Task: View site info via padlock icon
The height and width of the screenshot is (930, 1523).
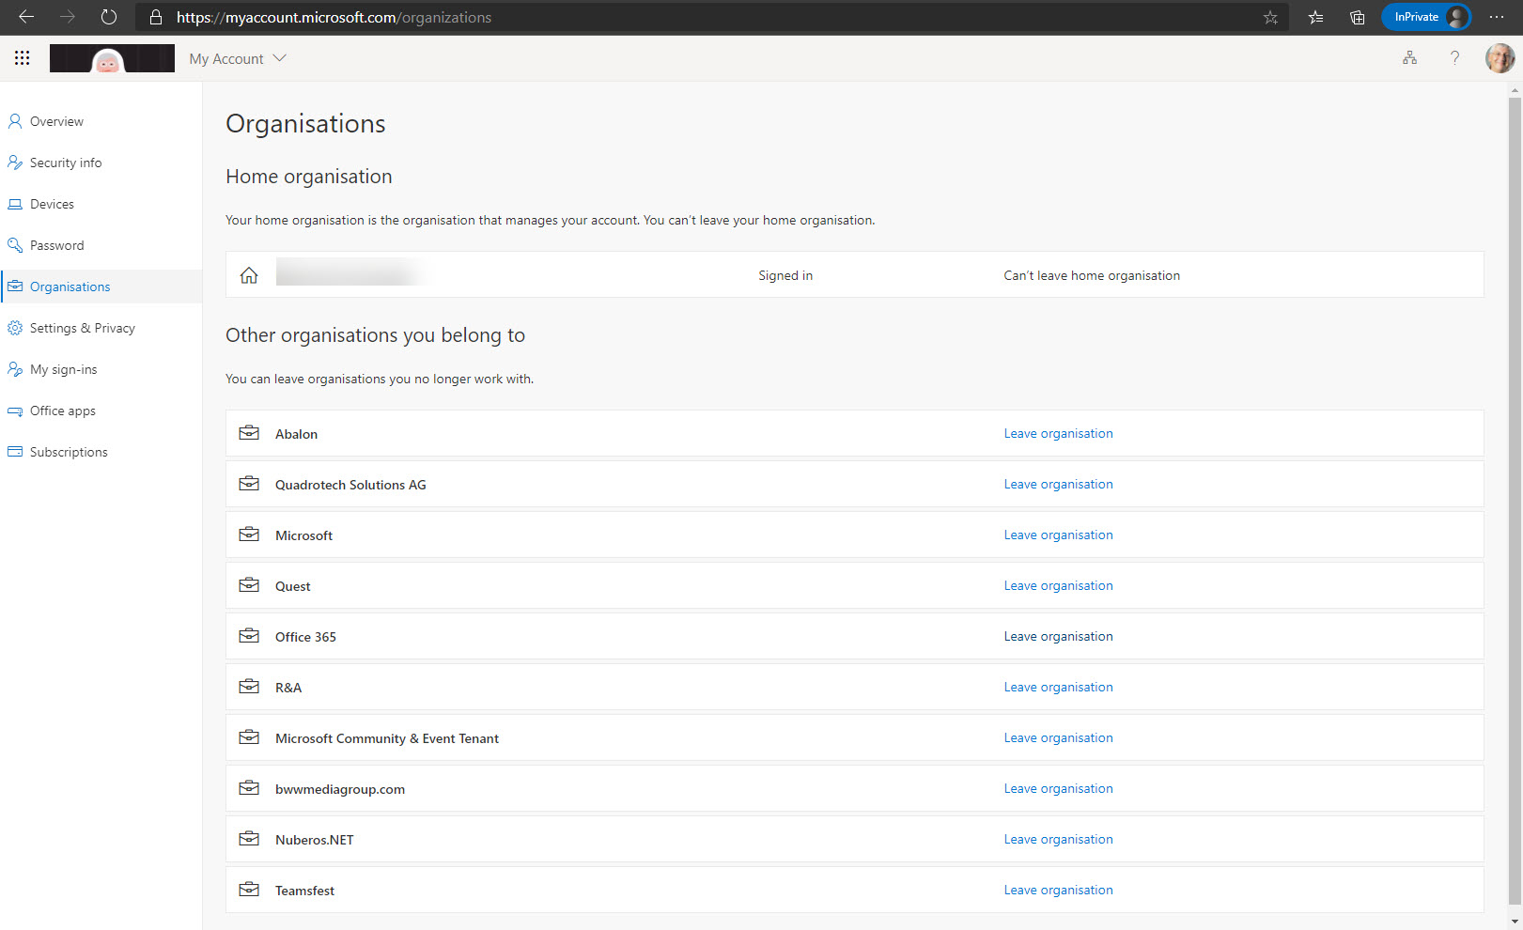Action: coord(156,17)
